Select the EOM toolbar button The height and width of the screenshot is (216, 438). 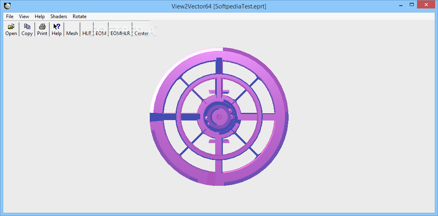(x=101, y=29)
